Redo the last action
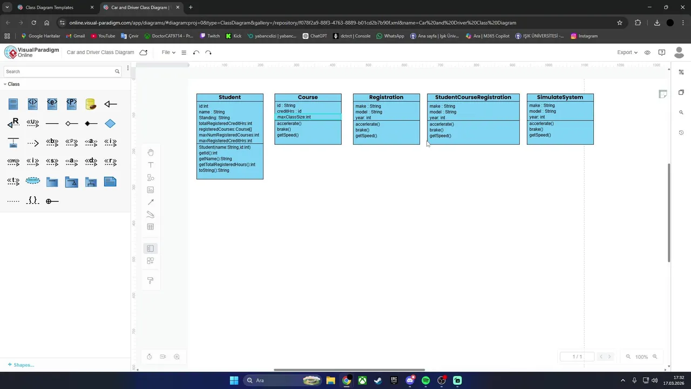691x389 pixels. [208, 52]
